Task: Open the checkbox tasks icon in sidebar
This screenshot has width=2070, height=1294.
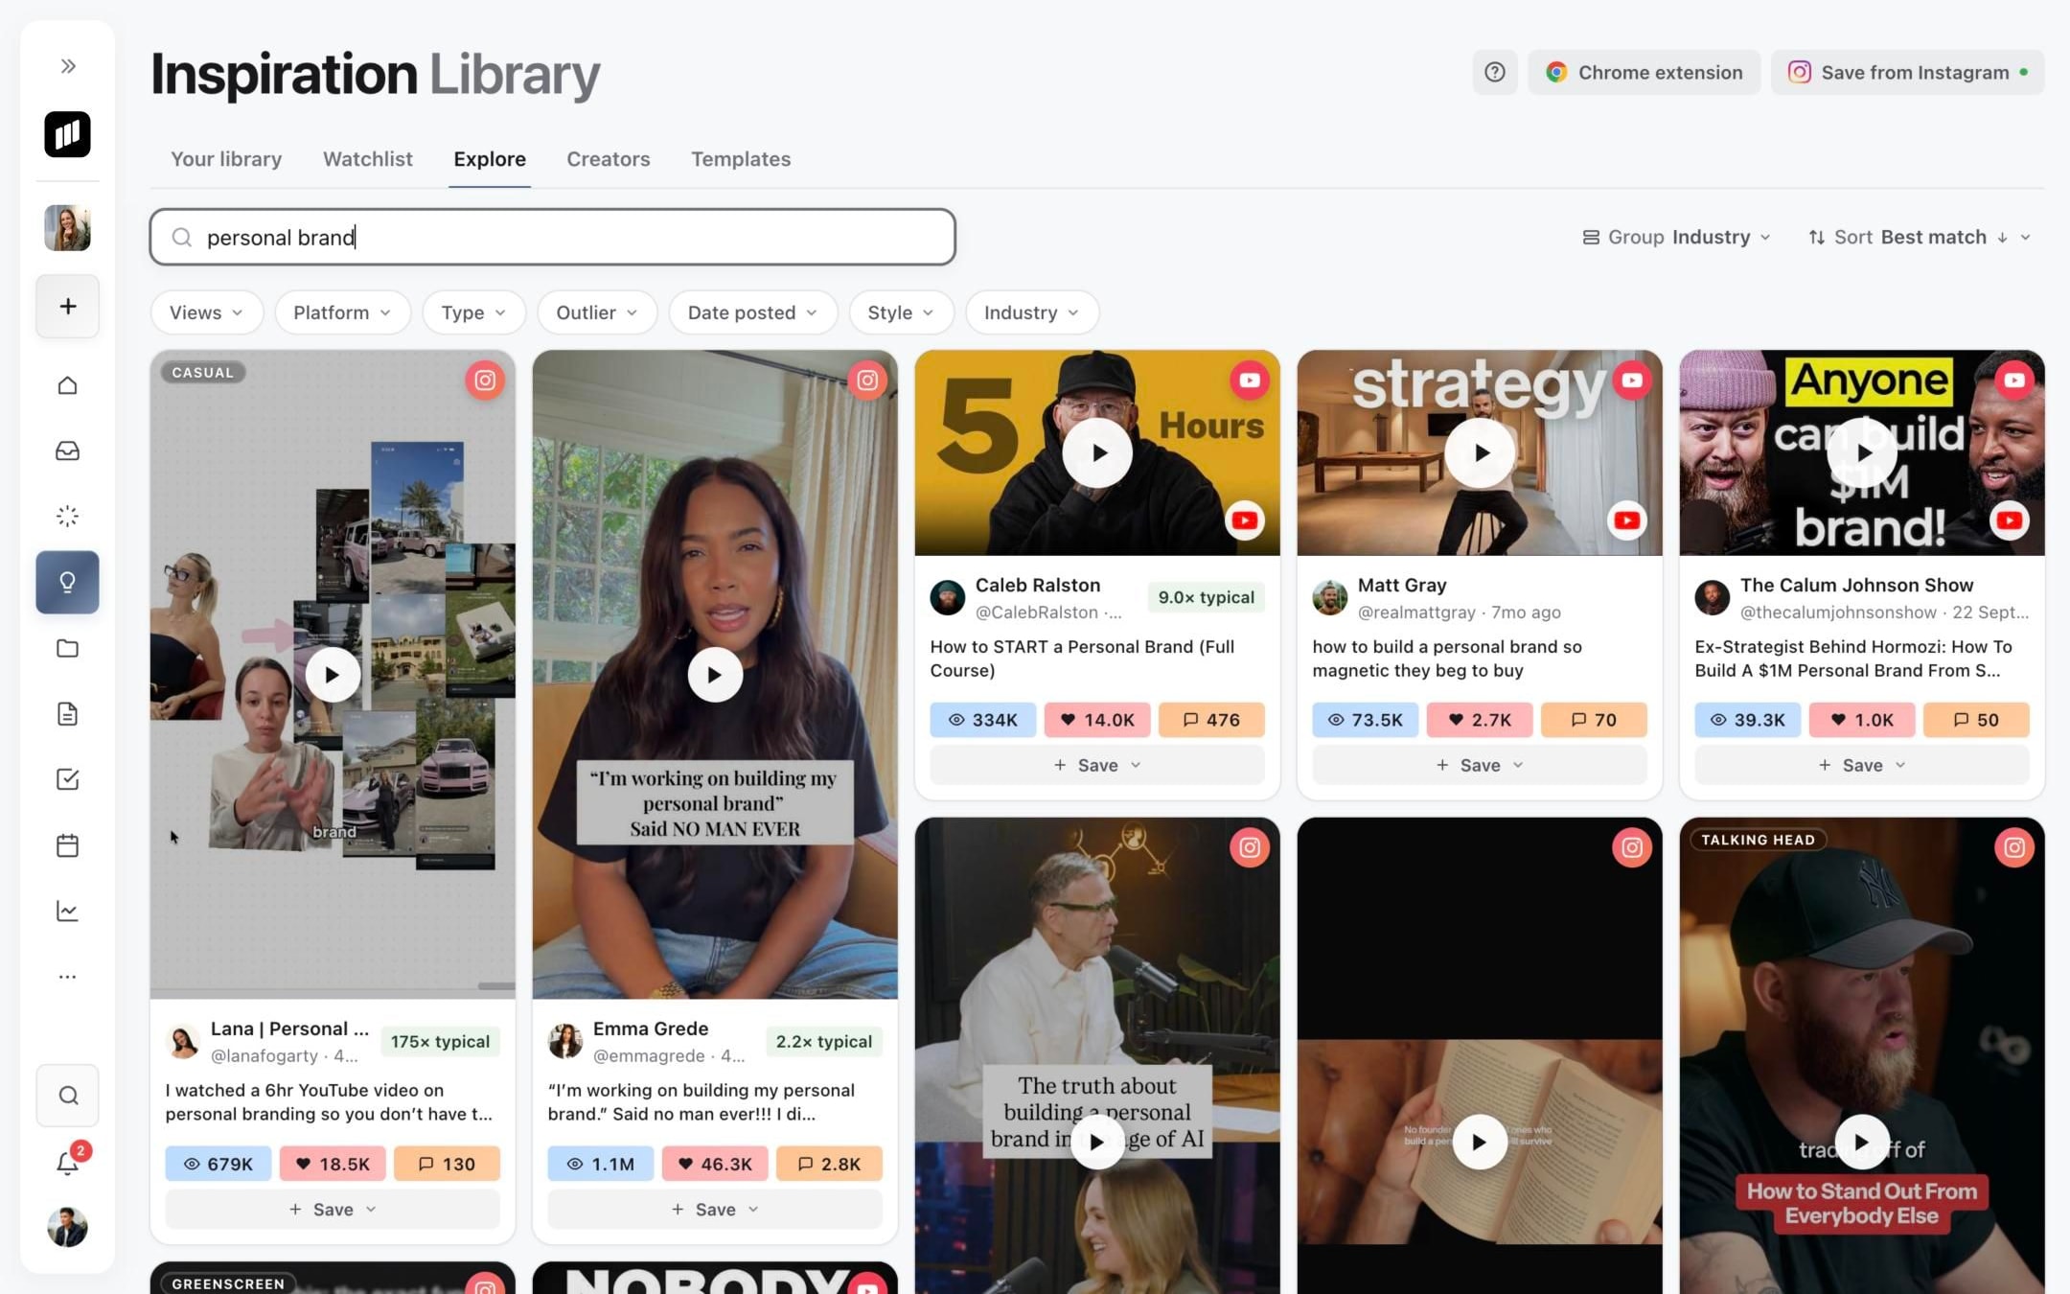Action: pyautogui.click(x=67, y=779)
